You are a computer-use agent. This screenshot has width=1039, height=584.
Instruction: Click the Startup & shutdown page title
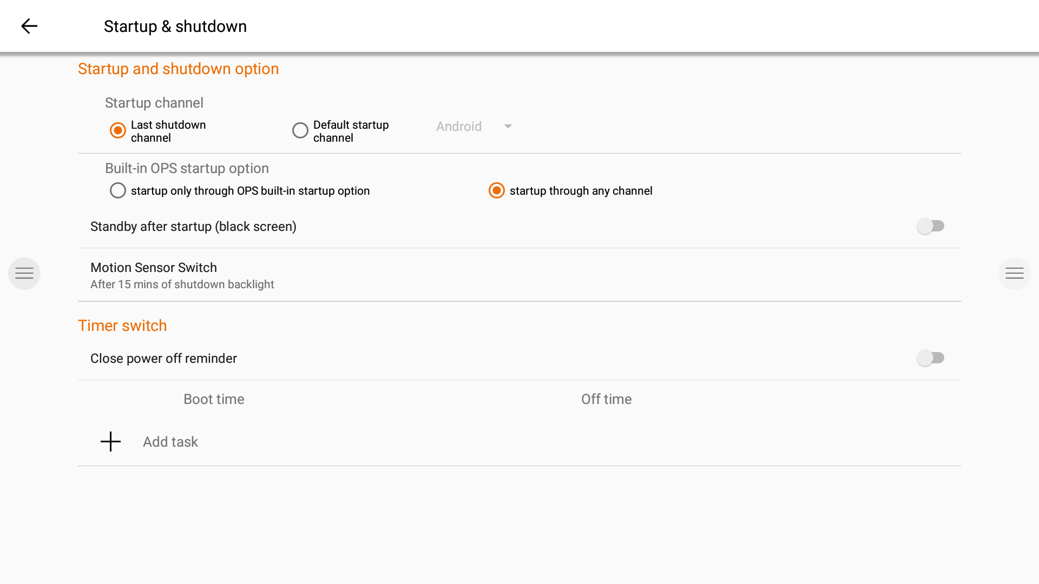175,26
